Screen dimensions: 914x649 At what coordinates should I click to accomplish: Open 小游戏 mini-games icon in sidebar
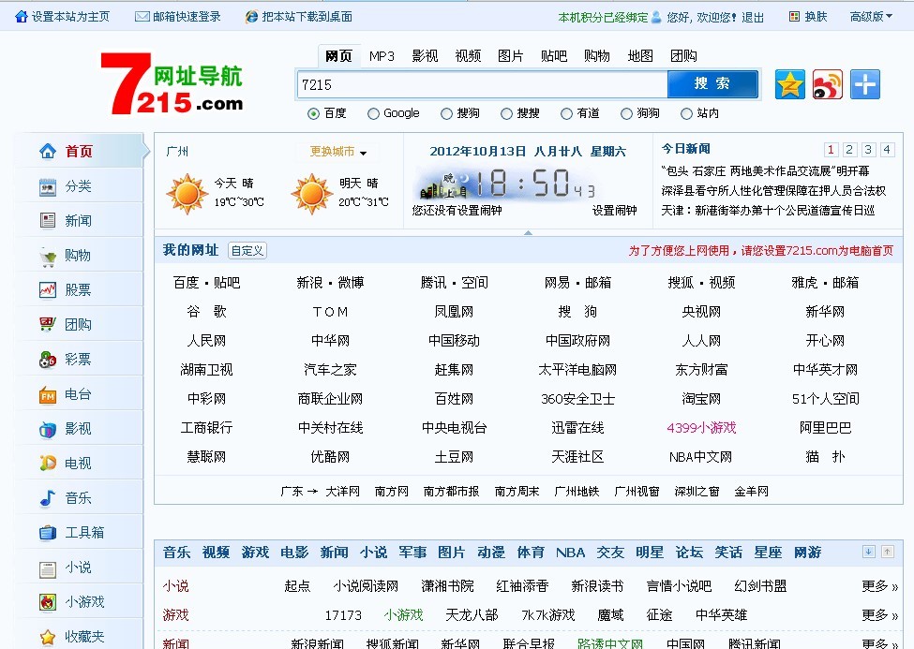[48, 602]
